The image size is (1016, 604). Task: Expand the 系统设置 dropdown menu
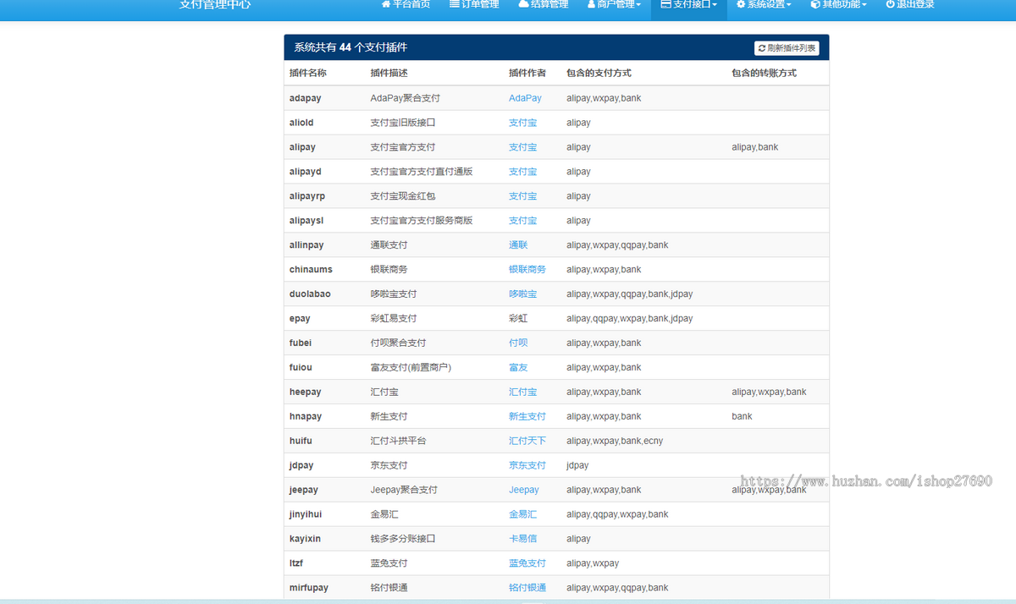pos(764,5)
